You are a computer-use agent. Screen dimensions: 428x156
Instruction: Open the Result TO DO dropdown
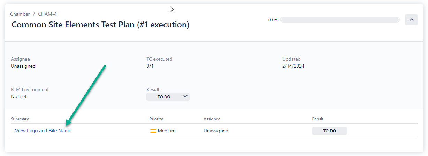(x=168, y=97)
